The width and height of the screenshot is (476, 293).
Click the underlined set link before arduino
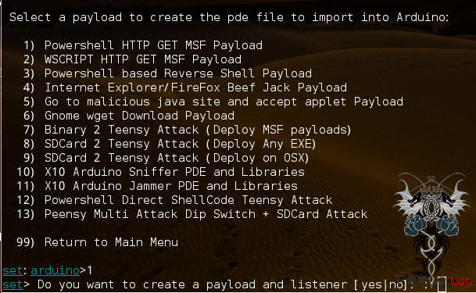pos(13,270)
